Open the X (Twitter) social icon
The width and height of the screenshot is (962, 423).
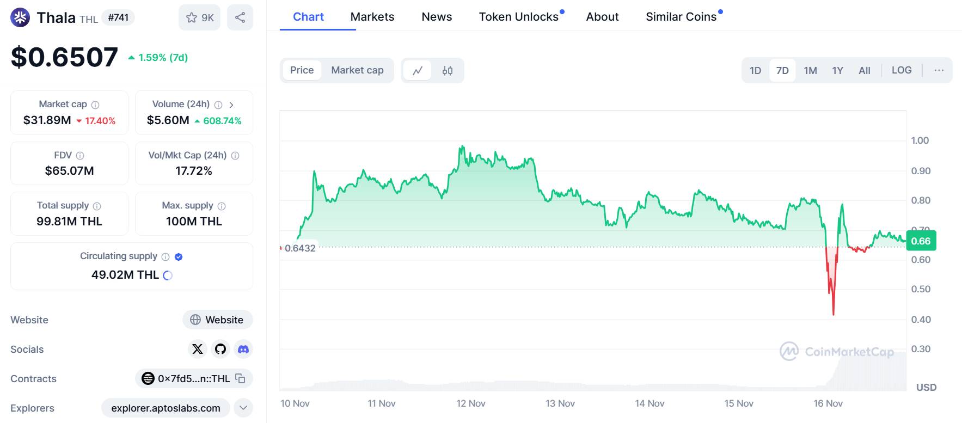198,349
